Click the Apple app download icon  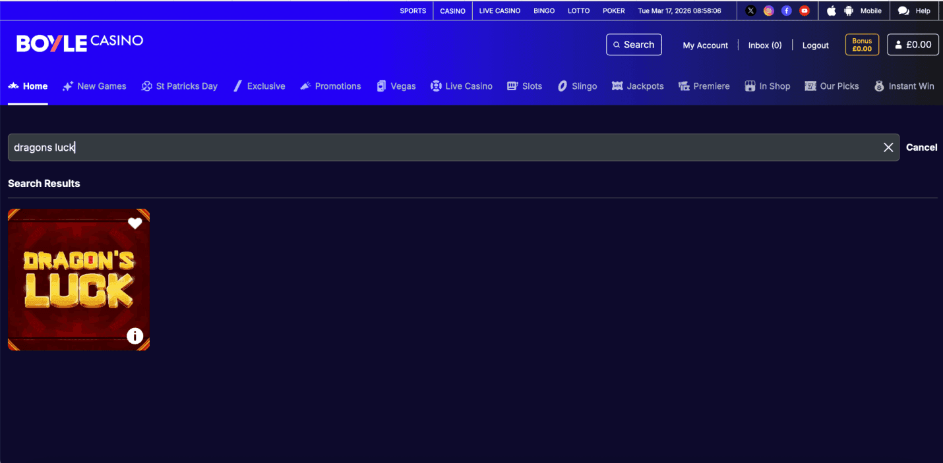coord(831,11)
